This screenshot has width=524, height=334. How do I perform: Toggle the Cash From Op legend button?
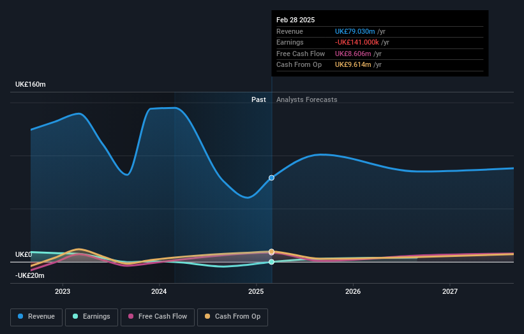tap(232, 317)
